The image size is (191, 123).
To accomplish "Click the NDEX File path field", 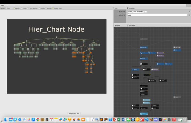I will pos(136,12).
